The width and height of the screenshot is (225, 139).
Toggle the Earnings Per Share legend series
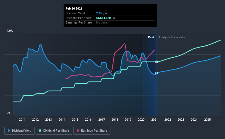[x=92, y=131]
